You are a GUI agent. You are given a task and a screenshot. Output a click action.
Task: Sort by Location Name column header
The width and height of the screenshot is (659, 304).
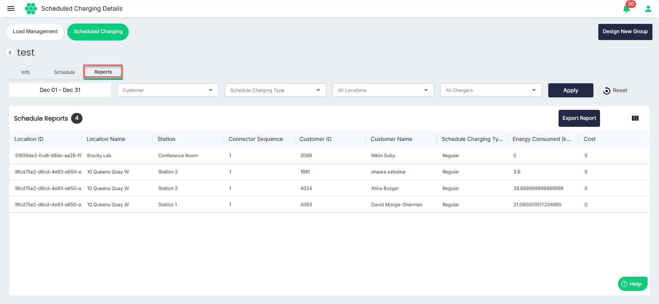click(106, 139)
